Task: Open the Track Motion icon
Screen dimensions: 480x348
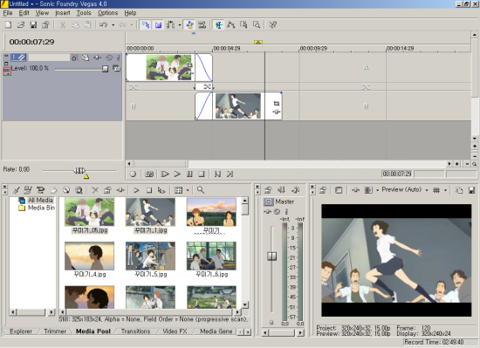Action: coord(86,58)
